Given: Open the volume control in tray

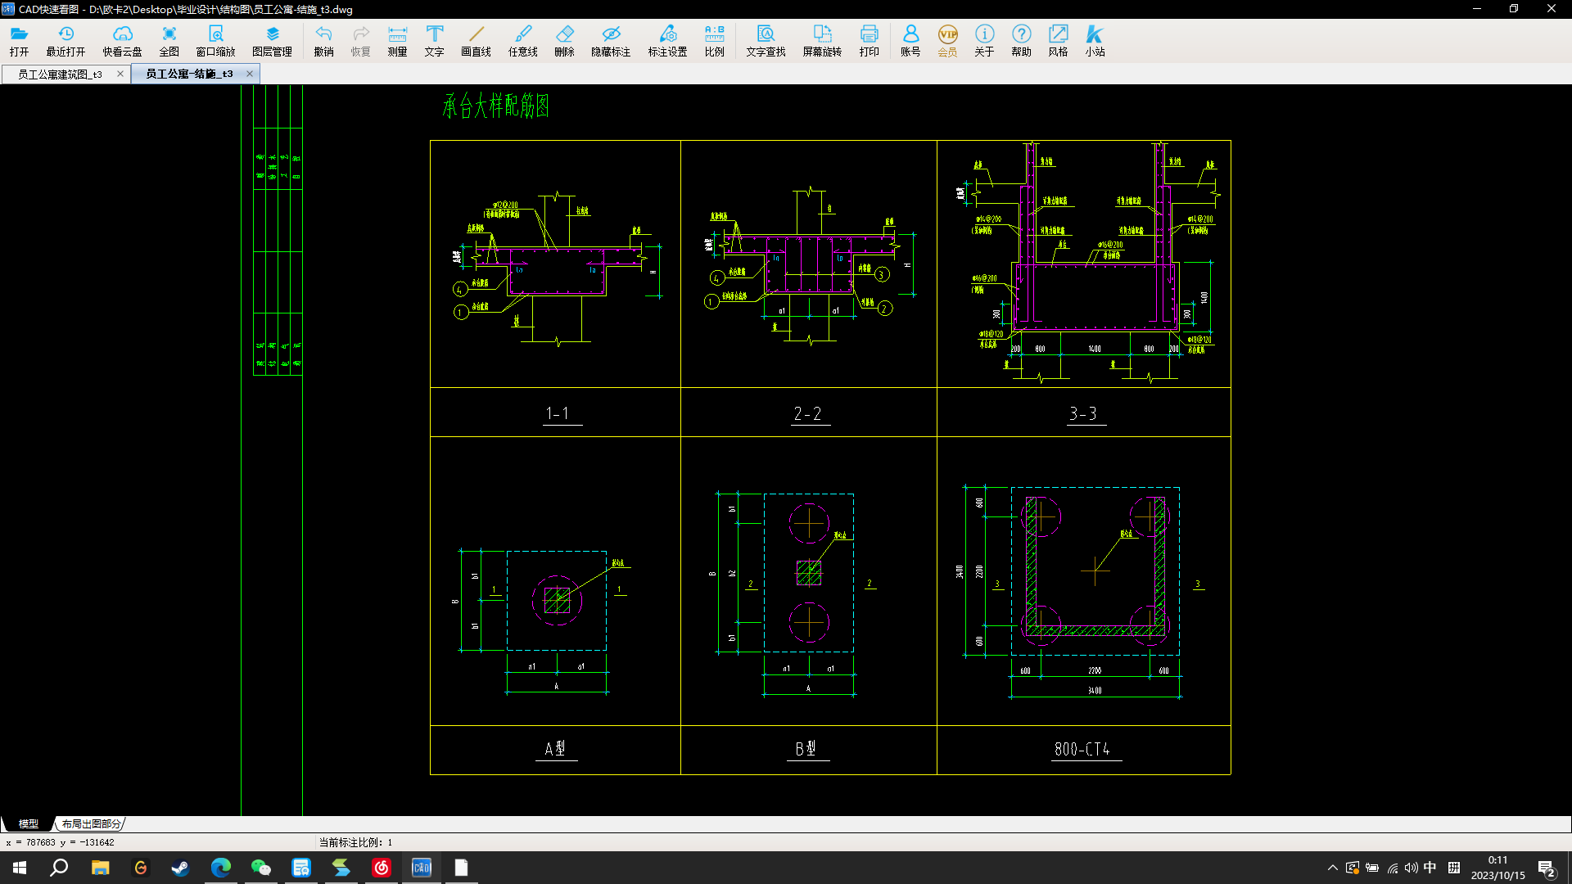Looking at the screenshot, I should coord(1411,868).
